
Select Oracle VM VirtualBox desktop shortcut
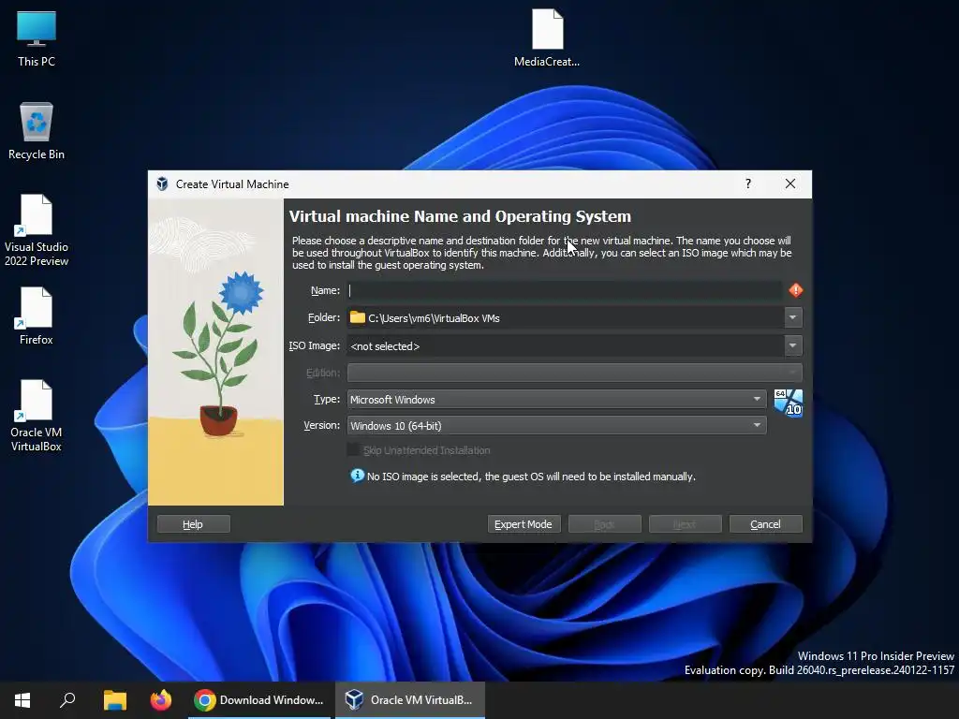37,416
